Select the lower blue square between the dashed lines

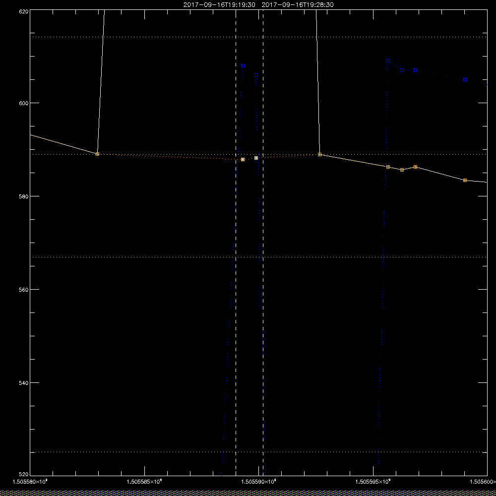coord(256,75)
